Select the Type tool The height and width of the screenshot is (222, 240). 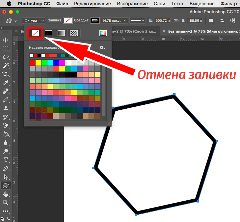click(x=6, y=160)
